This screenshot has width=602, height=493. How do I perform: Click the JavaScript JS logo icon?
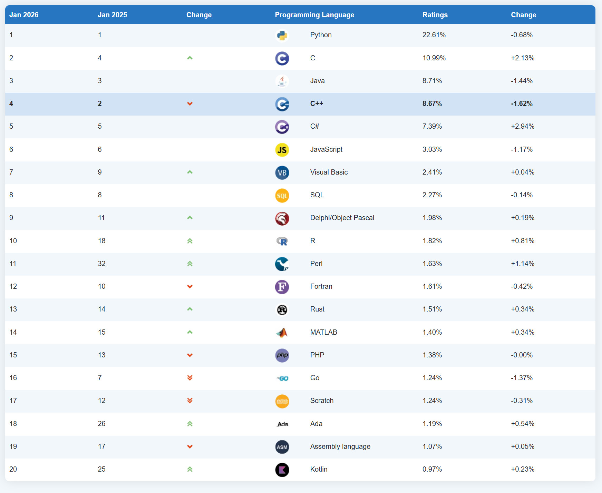coord(282,150)
